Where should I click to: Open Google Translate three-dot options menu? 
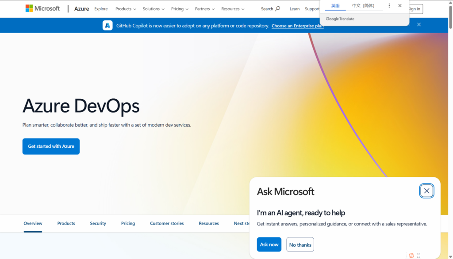pyautogui.click(x=389, y=6)
